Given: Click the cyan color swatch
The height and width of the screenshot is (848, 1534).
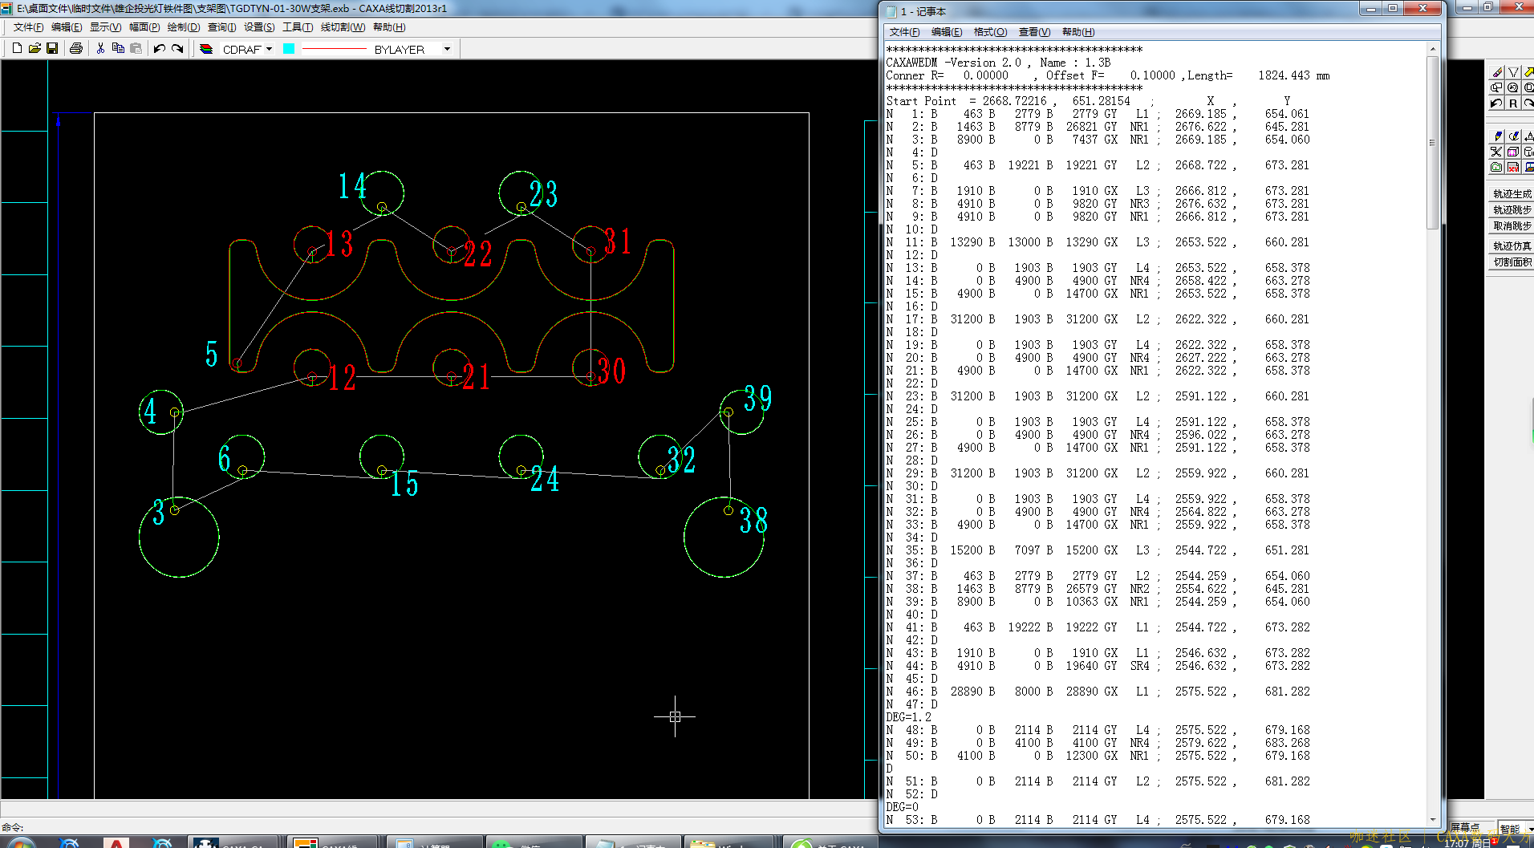Looking at the screenshot, I should coord(289,49).
